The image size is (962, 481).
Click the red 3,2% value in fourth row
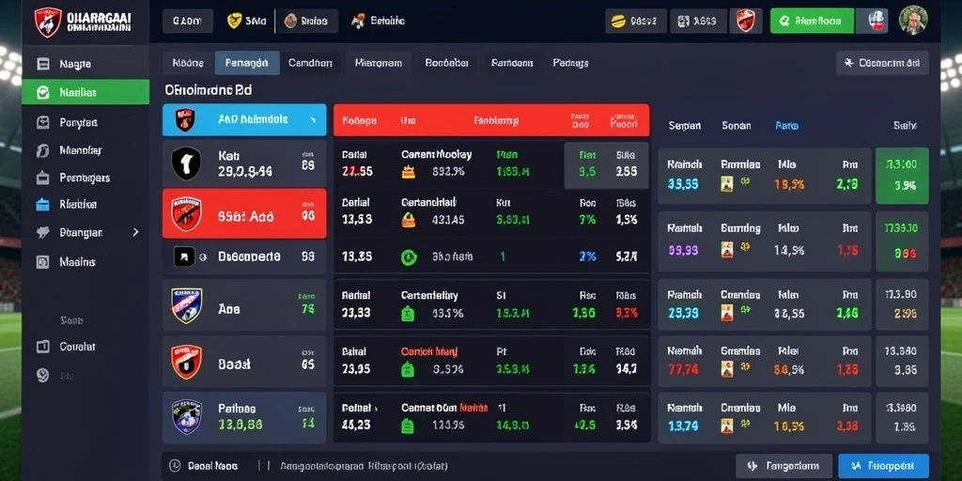point(627,314)
